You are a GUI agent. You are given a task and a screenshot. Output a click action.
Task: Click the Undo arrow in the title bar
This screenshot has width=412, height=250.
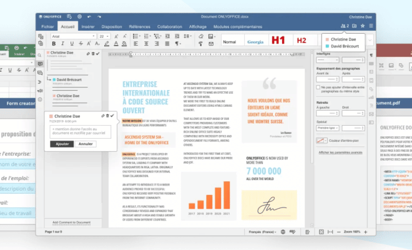(89, 17)
